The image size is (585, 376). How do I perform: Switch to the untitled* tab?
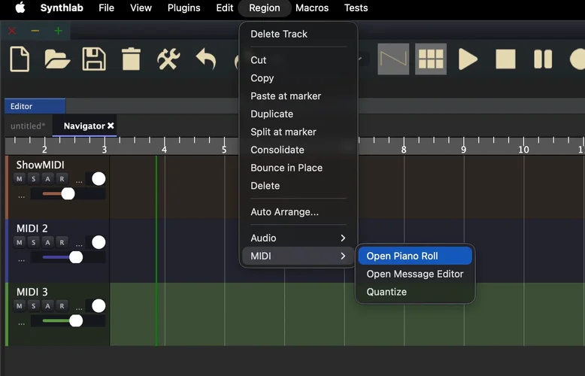pyautogui.click(x=28, y=126)
